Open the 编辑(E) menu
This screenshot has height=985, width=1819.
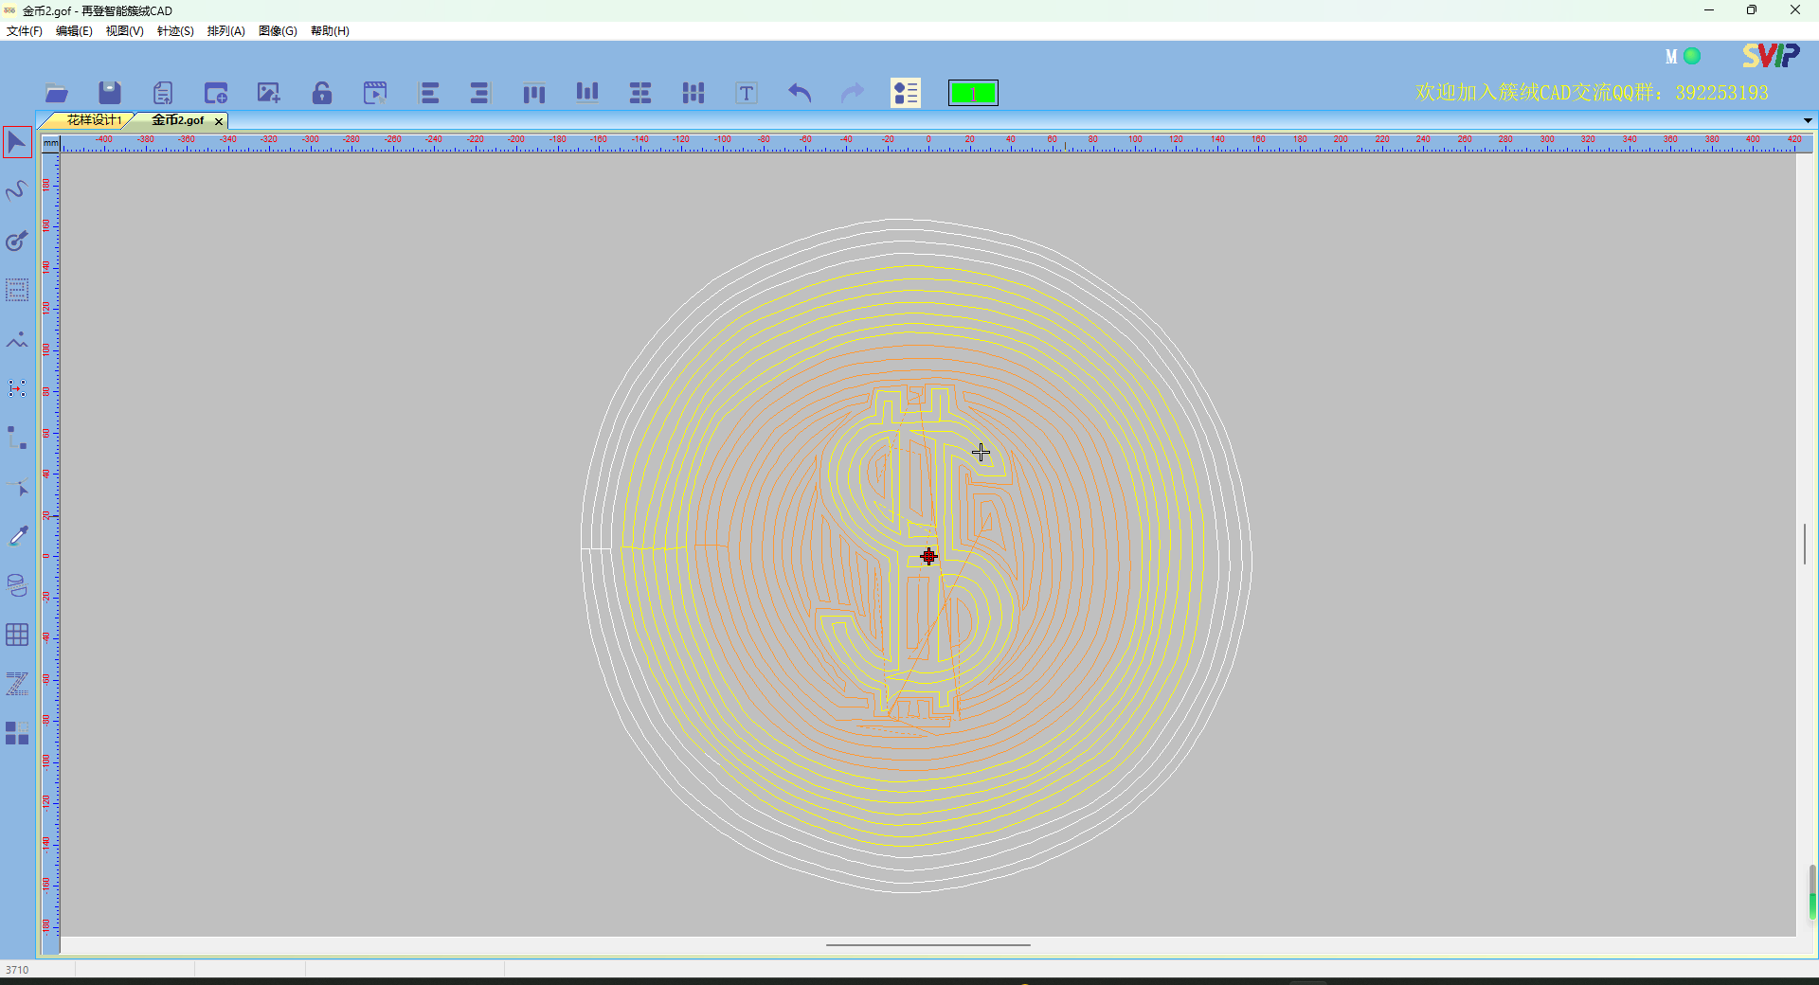(74, 31)
